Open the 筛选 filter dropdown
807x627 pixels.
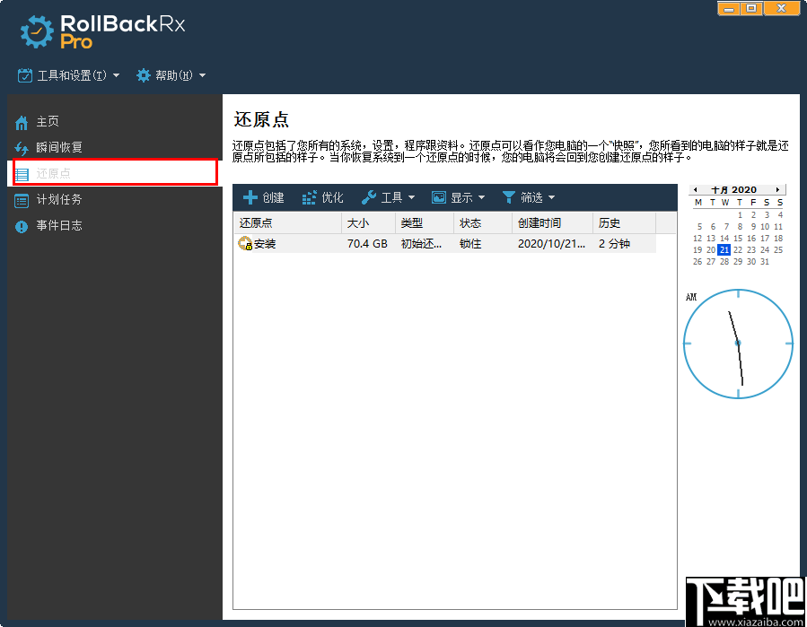pyautogui.click(x=530, y=196)
